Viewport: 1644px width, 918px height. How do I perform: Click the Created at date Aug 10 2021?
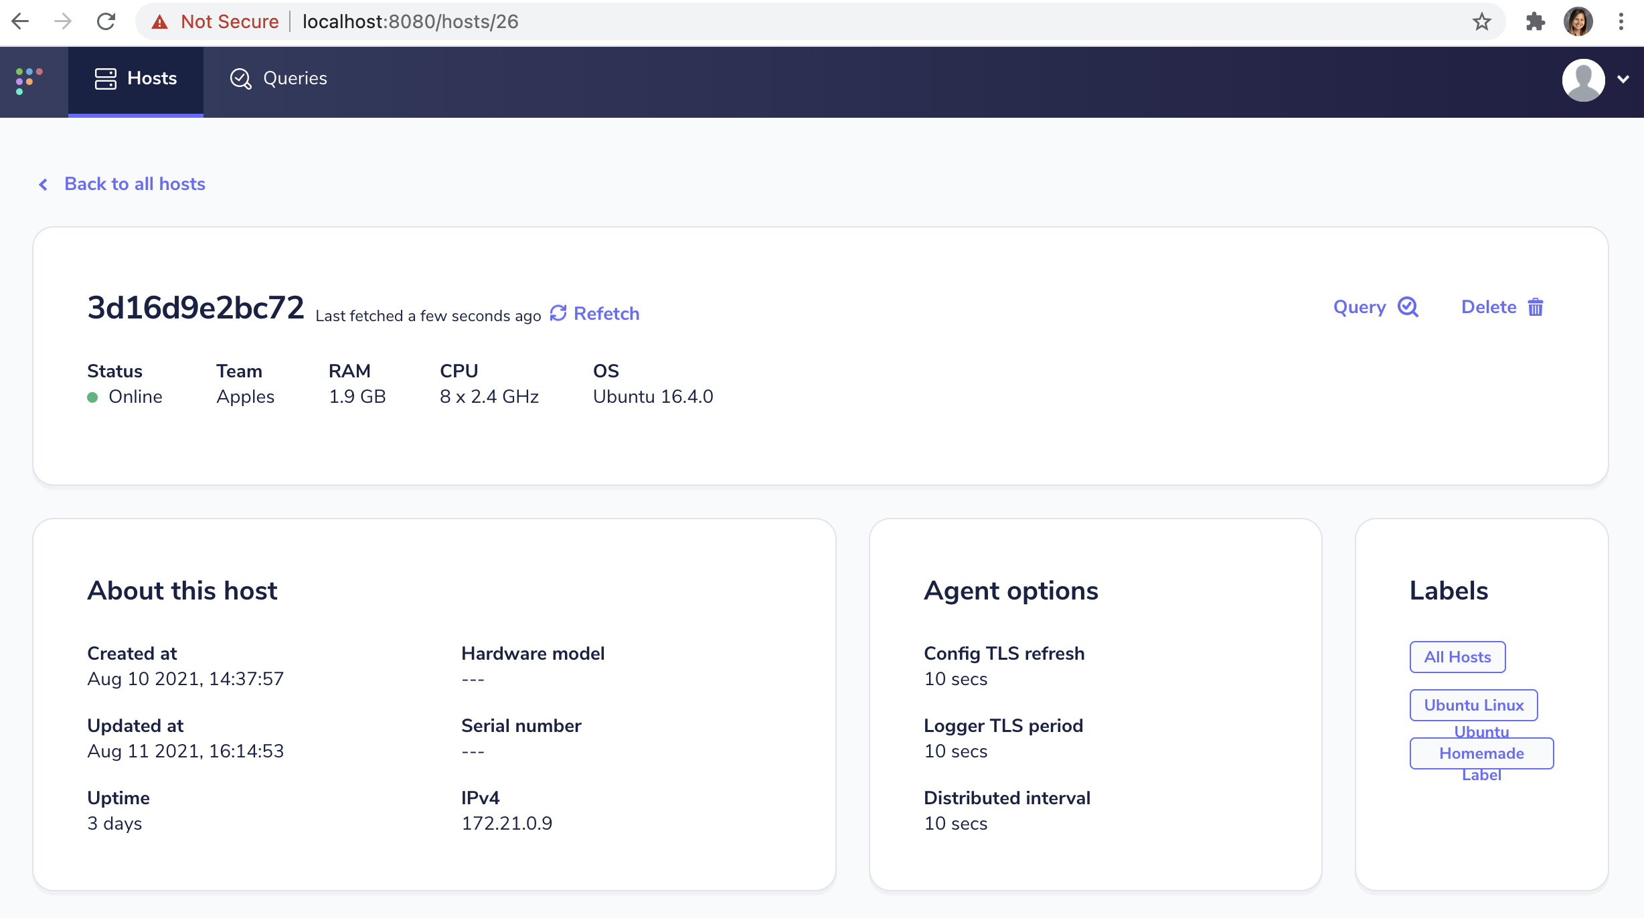[185, 679]
